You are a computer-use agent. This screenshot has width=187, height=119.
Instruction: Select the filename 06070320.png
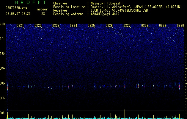(16, 8)
